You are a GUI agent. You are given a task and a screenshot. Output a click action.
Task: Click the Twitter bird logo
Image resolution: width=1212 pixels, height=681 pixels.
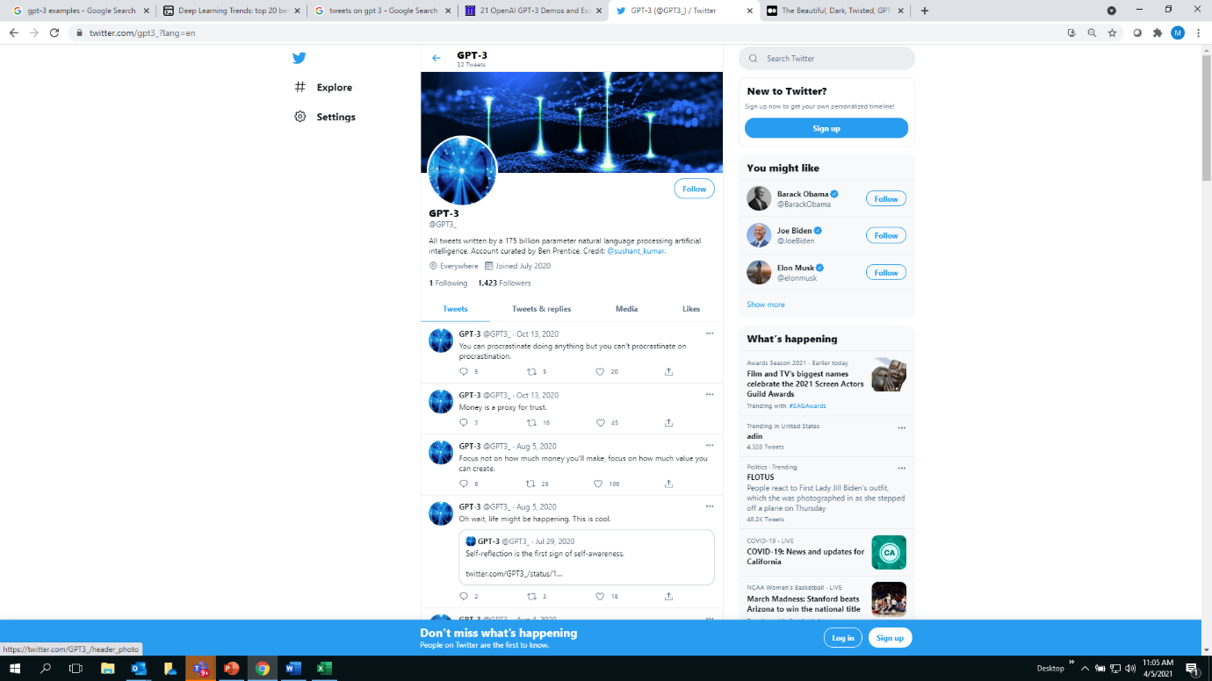[299, 58]
